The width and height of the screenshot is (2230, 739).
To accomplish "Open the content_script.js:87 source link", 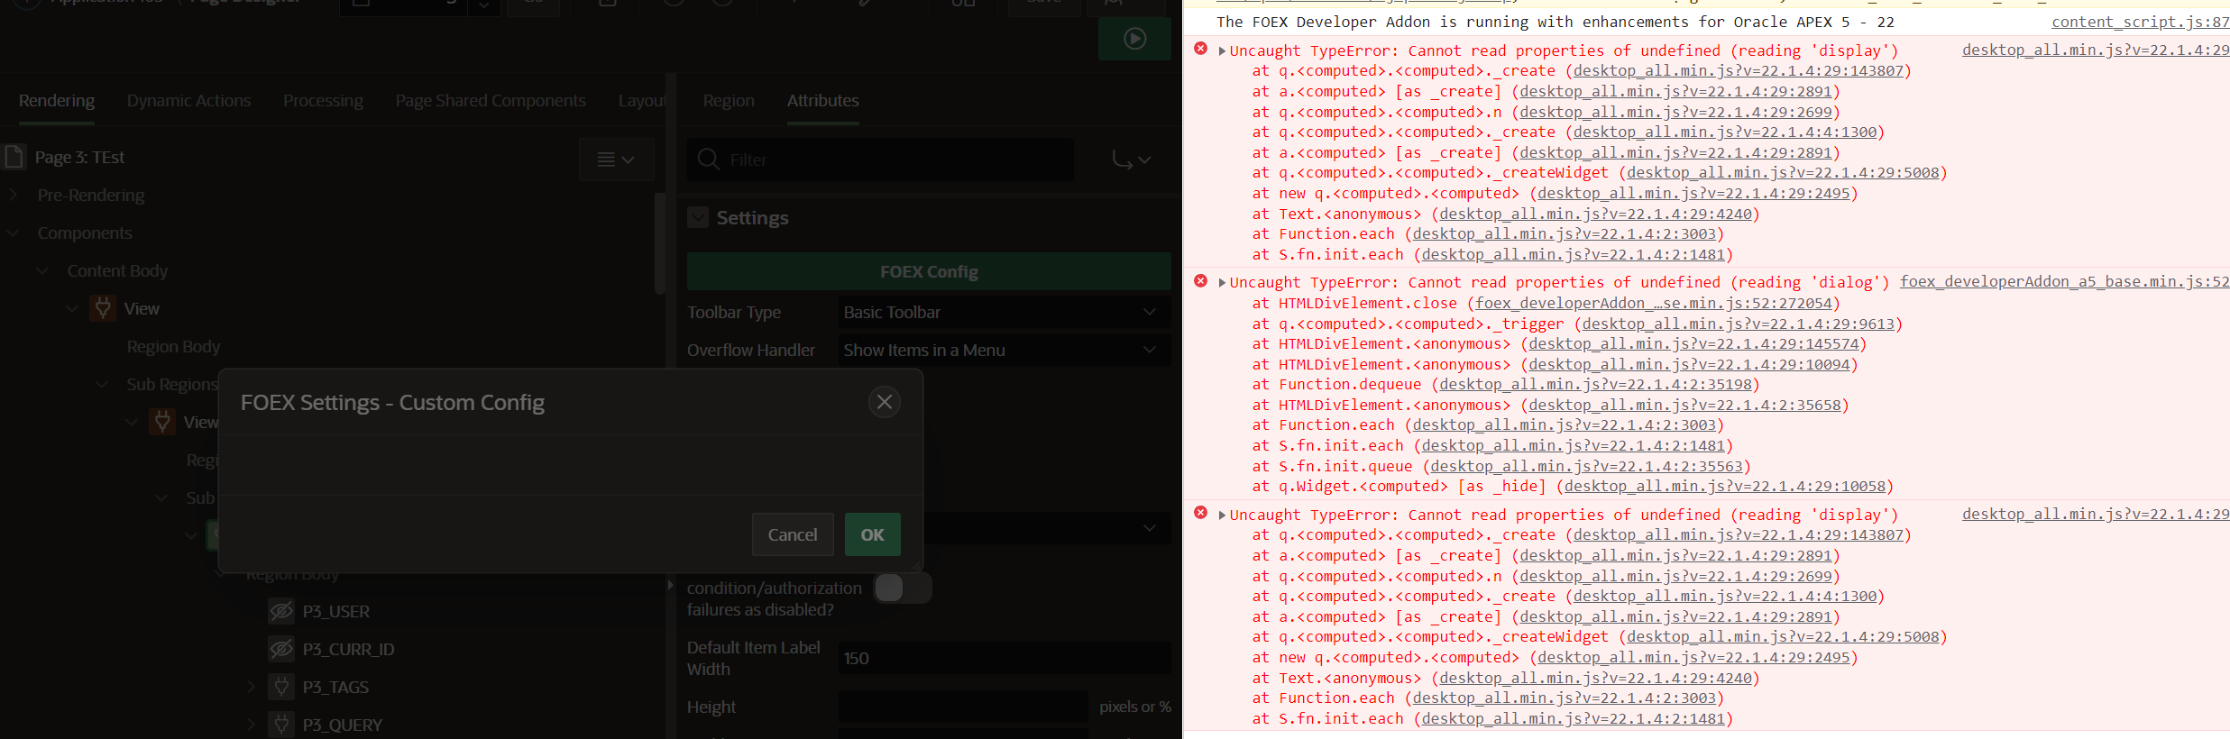I will tap(2139, 23).
